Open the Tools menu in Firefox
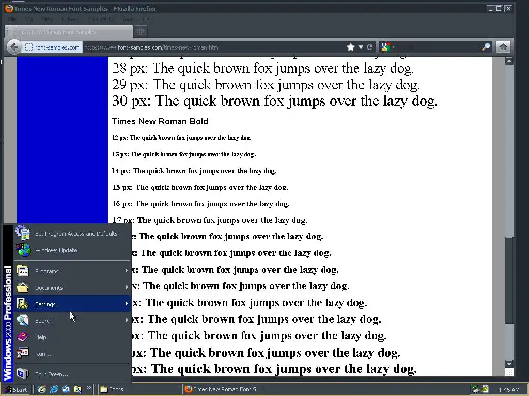529x396 pixels. point(128,19)
